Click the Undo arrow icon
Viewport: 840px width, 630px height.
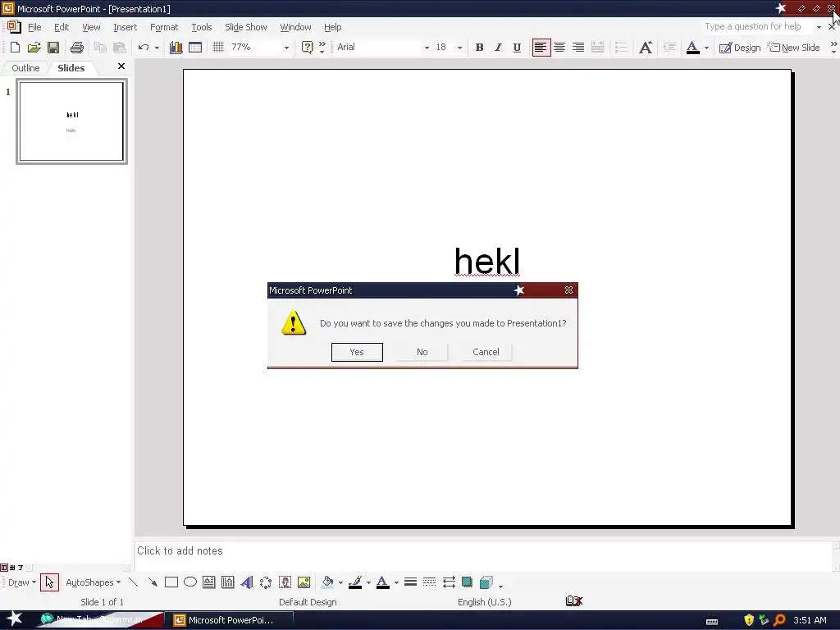pyautogui.click(x=143, y=47)
